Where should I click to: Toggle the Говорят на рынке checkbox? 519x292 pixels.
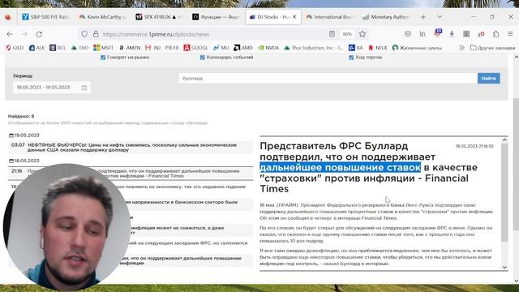[x=103, y=58]
